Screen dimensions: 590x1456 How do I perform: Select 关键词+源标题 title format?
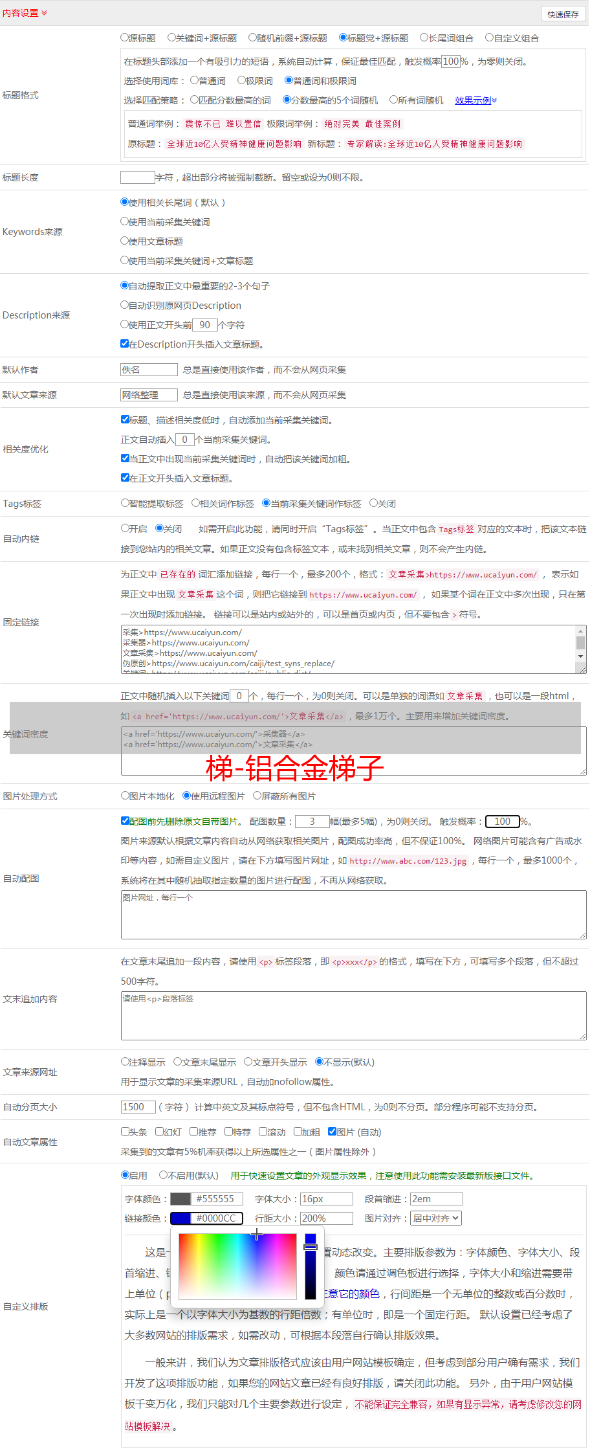(x=171, y=38)
